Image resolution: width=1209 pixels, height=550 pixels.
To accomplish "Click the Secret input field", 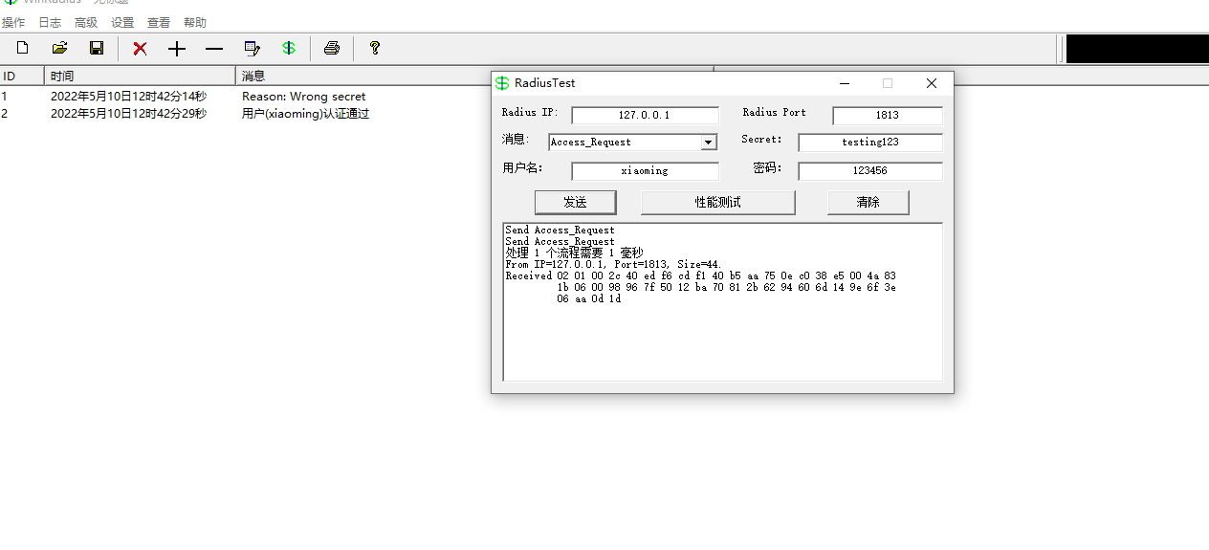I will point(869,143).
